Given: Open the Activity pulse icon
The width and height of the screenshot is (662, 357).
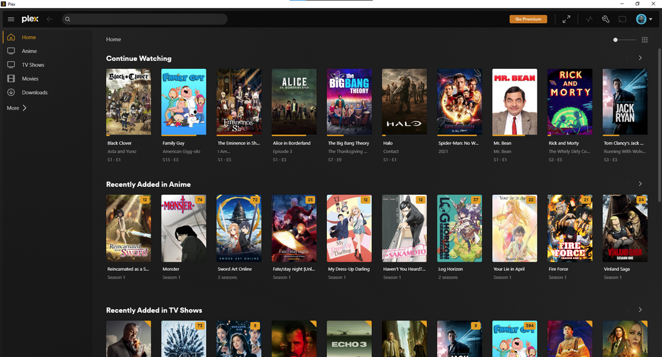Looking at the screenshot, I should [x=589, y=19].
